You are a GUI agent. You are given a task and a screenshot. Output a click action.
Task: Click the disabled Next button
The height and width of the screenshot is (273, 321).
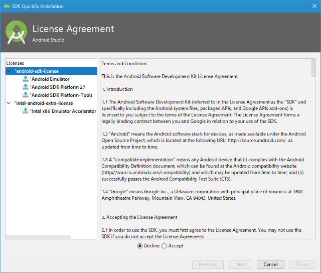(240, 264)
